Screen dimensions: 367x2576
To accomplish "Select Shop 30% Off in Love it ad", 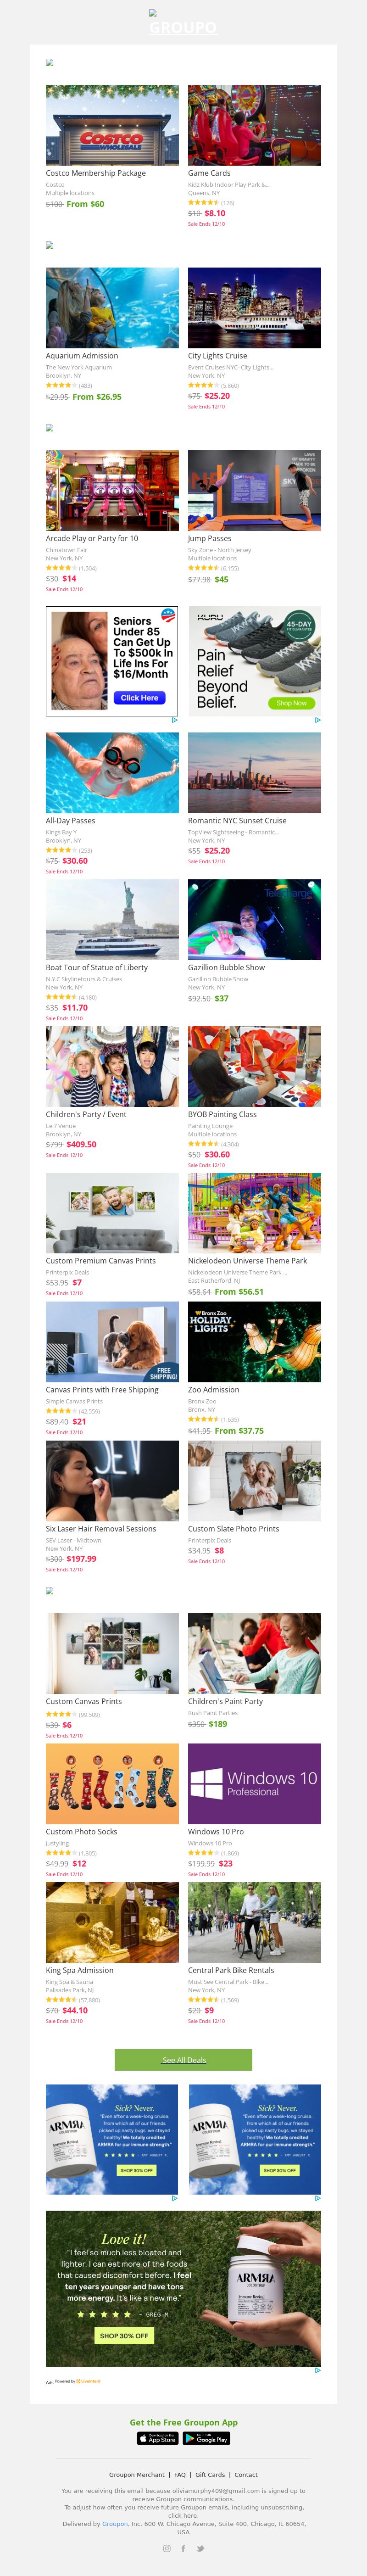I will point(124,2335).
